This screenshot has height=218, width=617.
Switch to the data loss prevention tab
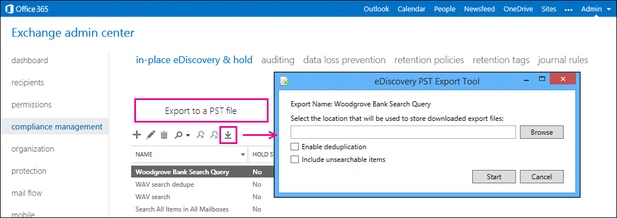[x=344, y=60]
